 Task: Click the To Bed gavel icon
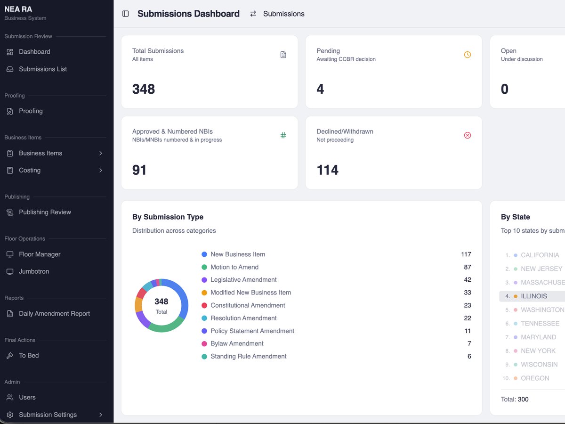click(x=10, y=356)
